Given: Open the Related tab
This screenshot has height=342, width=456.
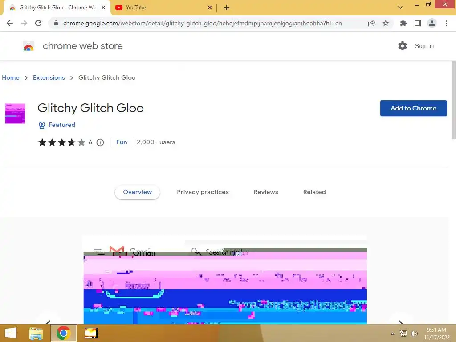Looking at the screenshot, I should (314, 192).
